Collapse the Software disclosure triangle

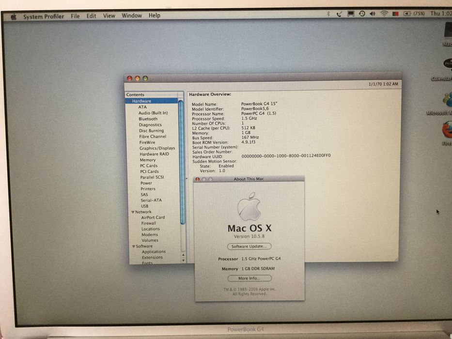[x=134, y=247]
